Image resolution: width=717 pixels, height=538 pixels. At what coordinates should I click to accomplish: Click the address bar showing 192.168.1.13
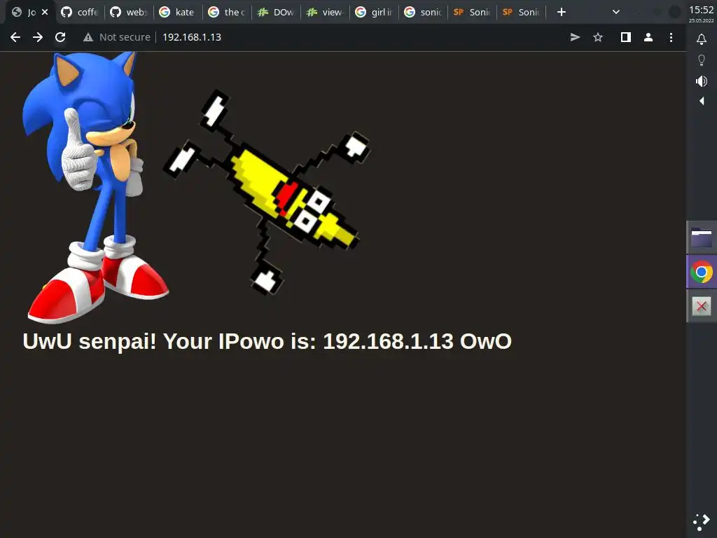point(192,37)
